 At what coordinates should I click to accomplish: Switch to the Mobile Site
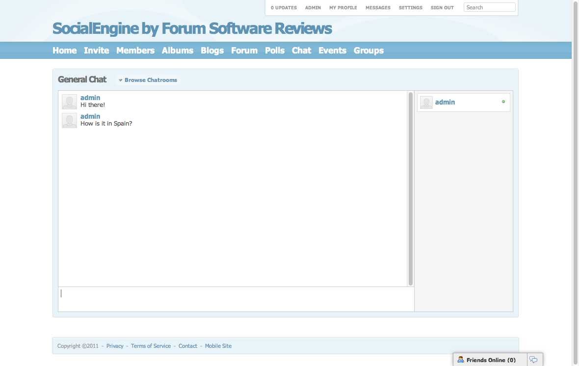pyautogui.click(x=218, y=346)
